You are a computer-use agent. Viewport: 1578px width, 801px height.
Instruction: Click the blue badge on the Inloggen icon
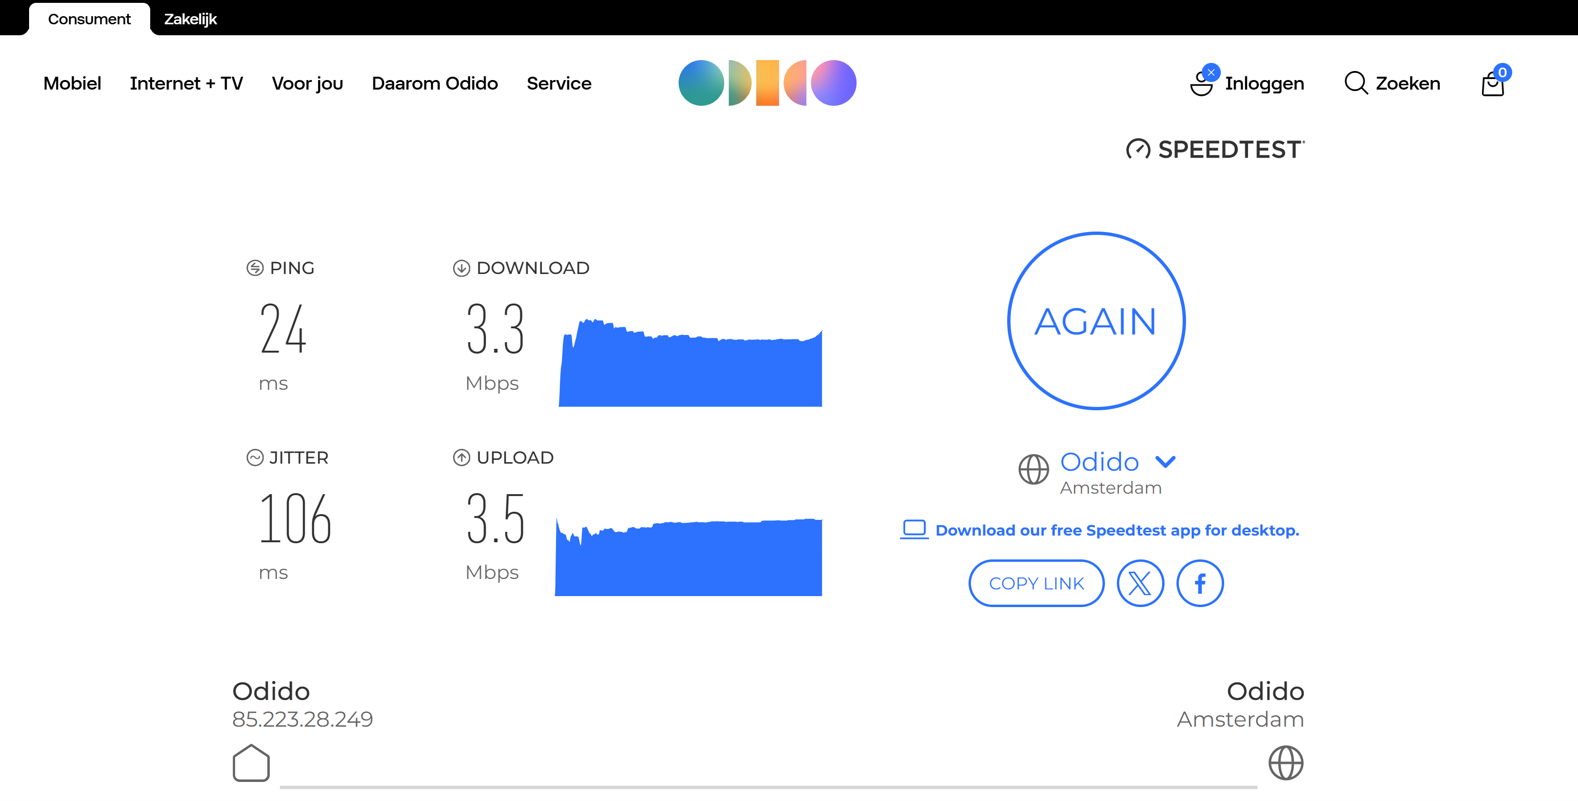1211,72
